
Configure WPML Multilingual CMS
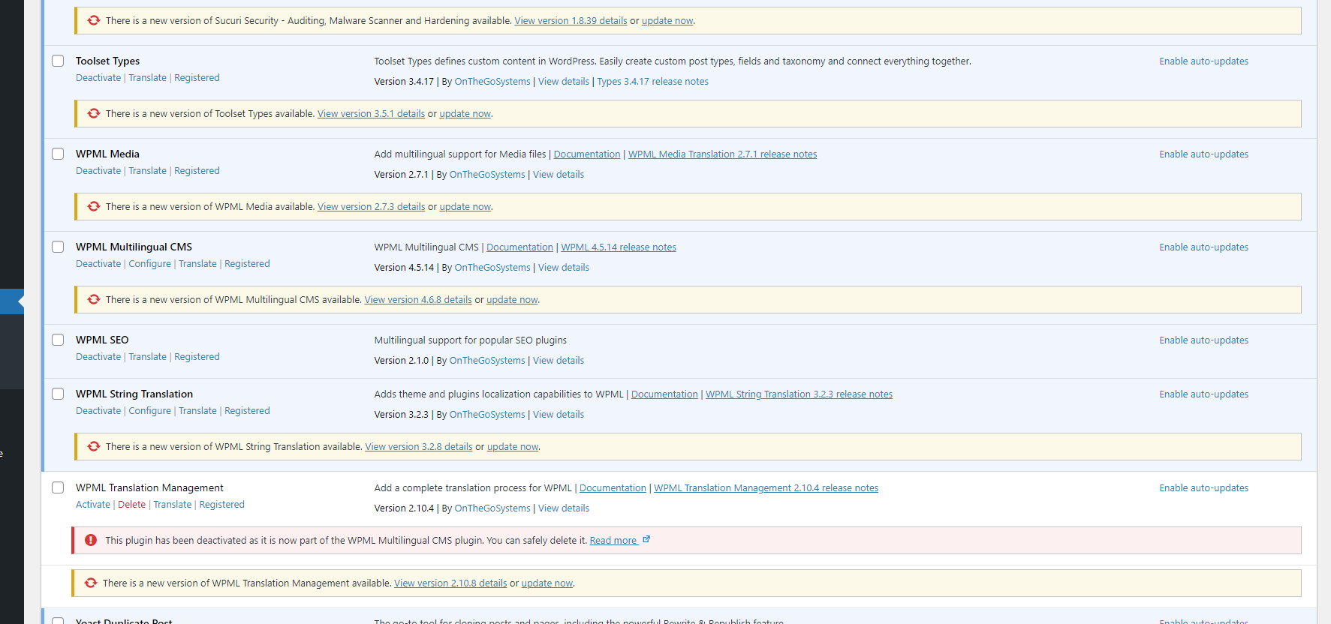point(150,264)
